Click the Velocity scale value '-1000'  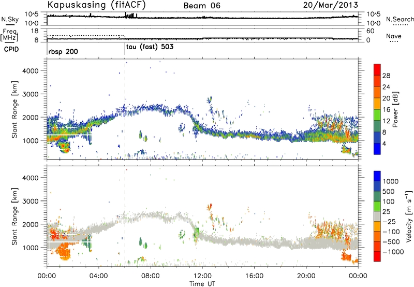click(393, 252)
